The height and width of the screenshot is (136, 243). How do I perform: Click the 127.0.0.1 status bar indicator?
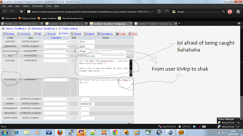point(185,127)
